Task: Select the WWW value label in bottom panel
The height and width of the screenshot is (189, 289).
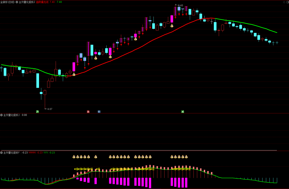Action: tap(36, 153)
